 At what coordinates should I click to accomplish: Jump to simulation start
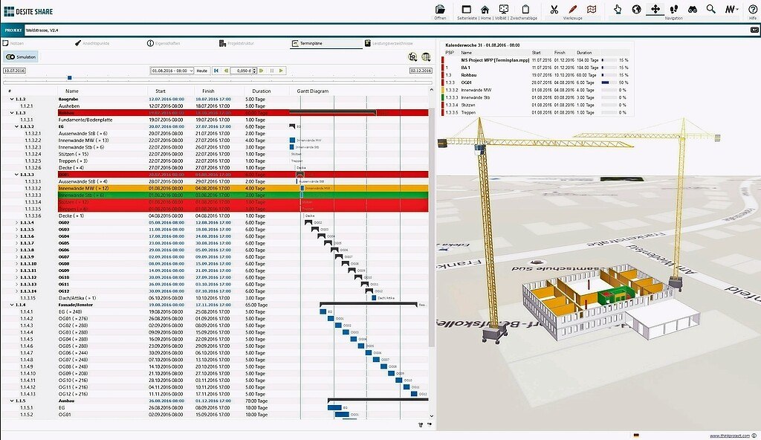click(216, 71)
